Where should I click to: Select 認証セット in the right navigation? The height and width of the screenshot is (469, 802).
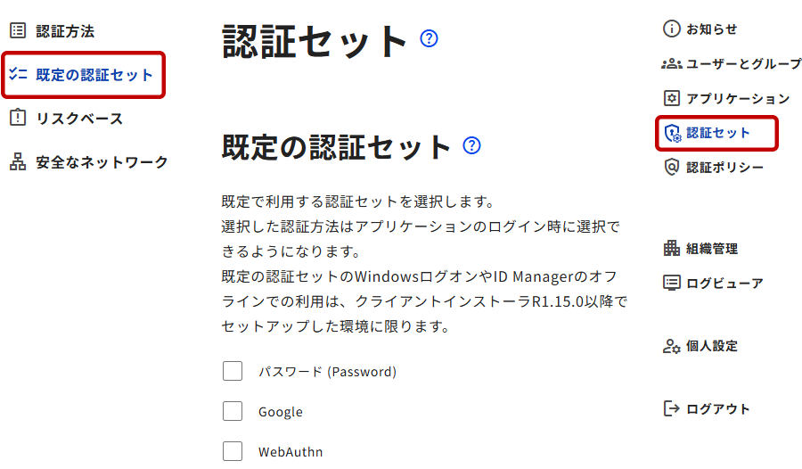[x=718, y=133]
